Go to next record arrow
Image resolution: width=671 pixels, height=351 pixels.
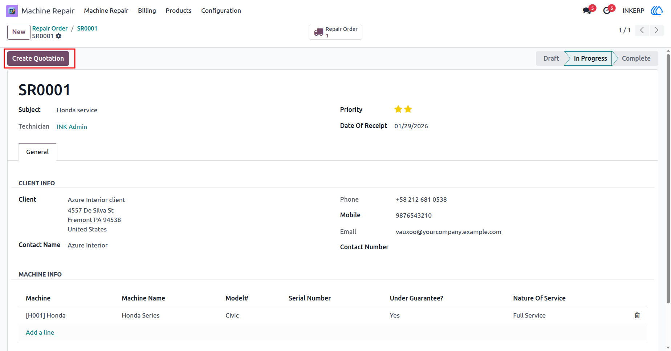point(656,30)
